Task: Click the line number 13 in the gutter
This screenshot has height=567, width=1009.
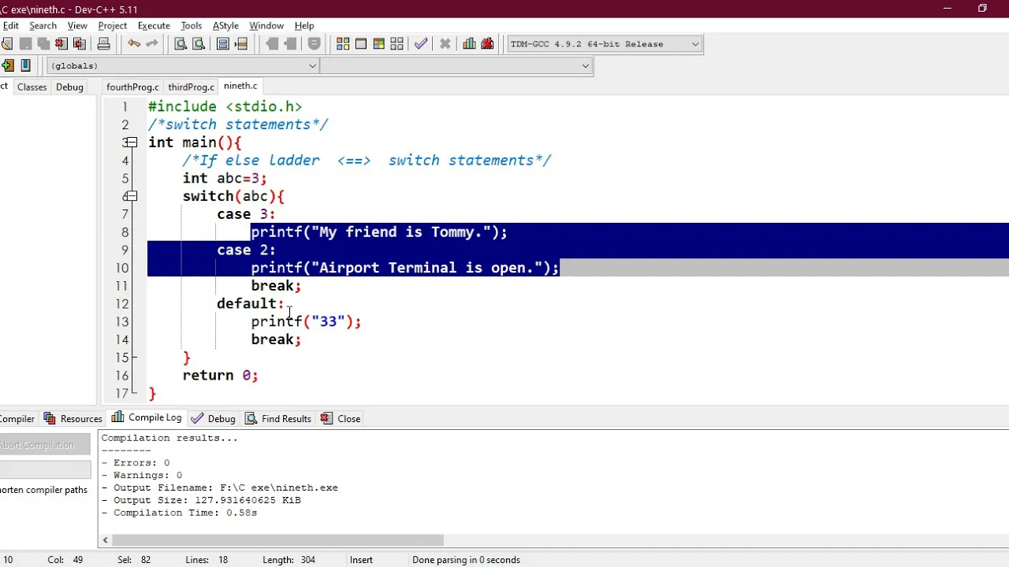Action: (x=121, y=321)
